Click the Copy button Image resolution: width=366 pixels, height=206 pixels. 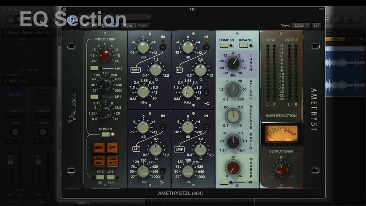[128, 25]
